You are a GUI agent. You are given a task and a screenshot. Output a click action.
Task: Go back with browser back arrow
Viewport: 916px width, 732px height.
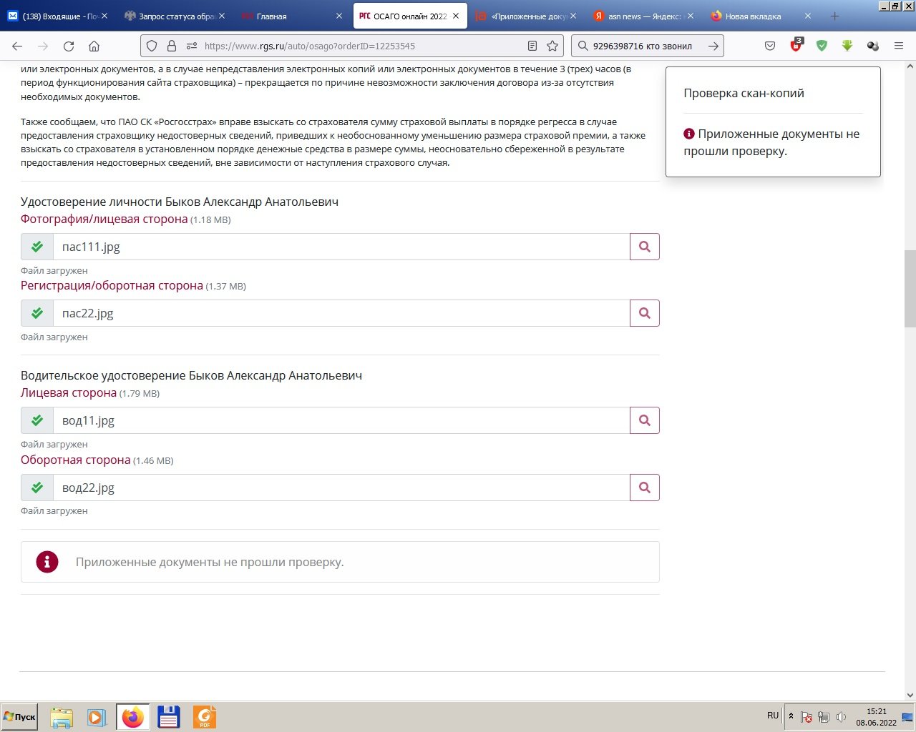[17, 46]
